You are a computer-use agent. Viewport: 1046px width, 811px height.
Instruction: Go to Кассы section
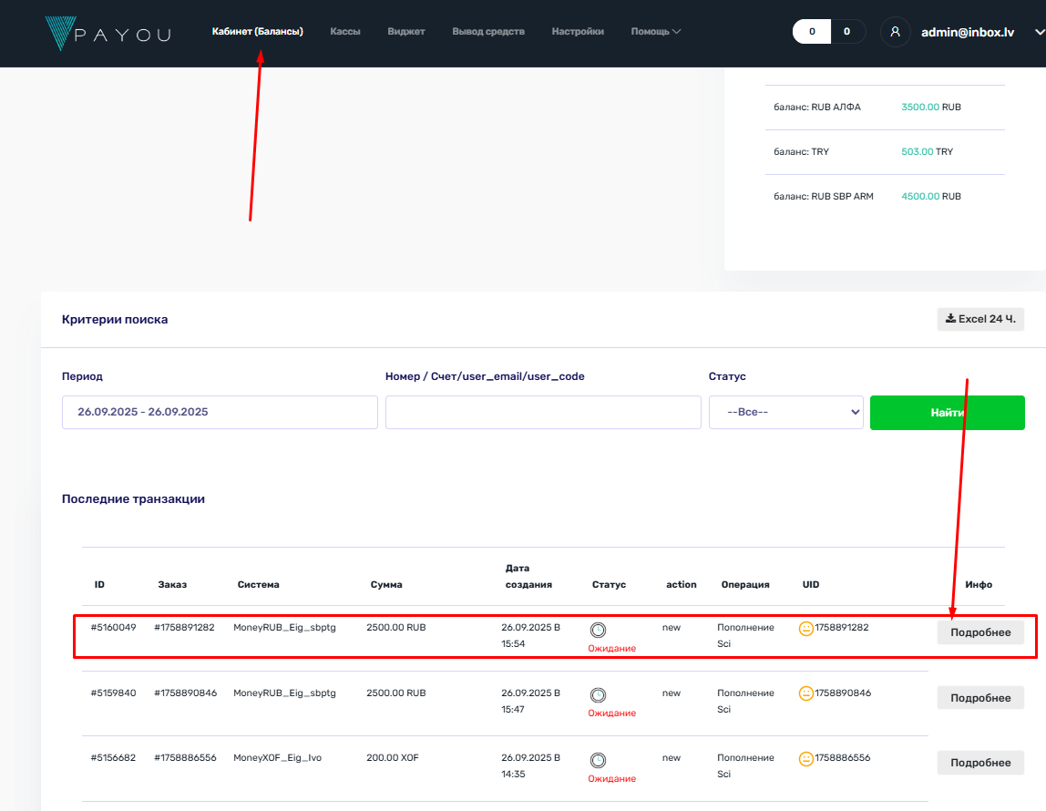[x=345, y=32]
